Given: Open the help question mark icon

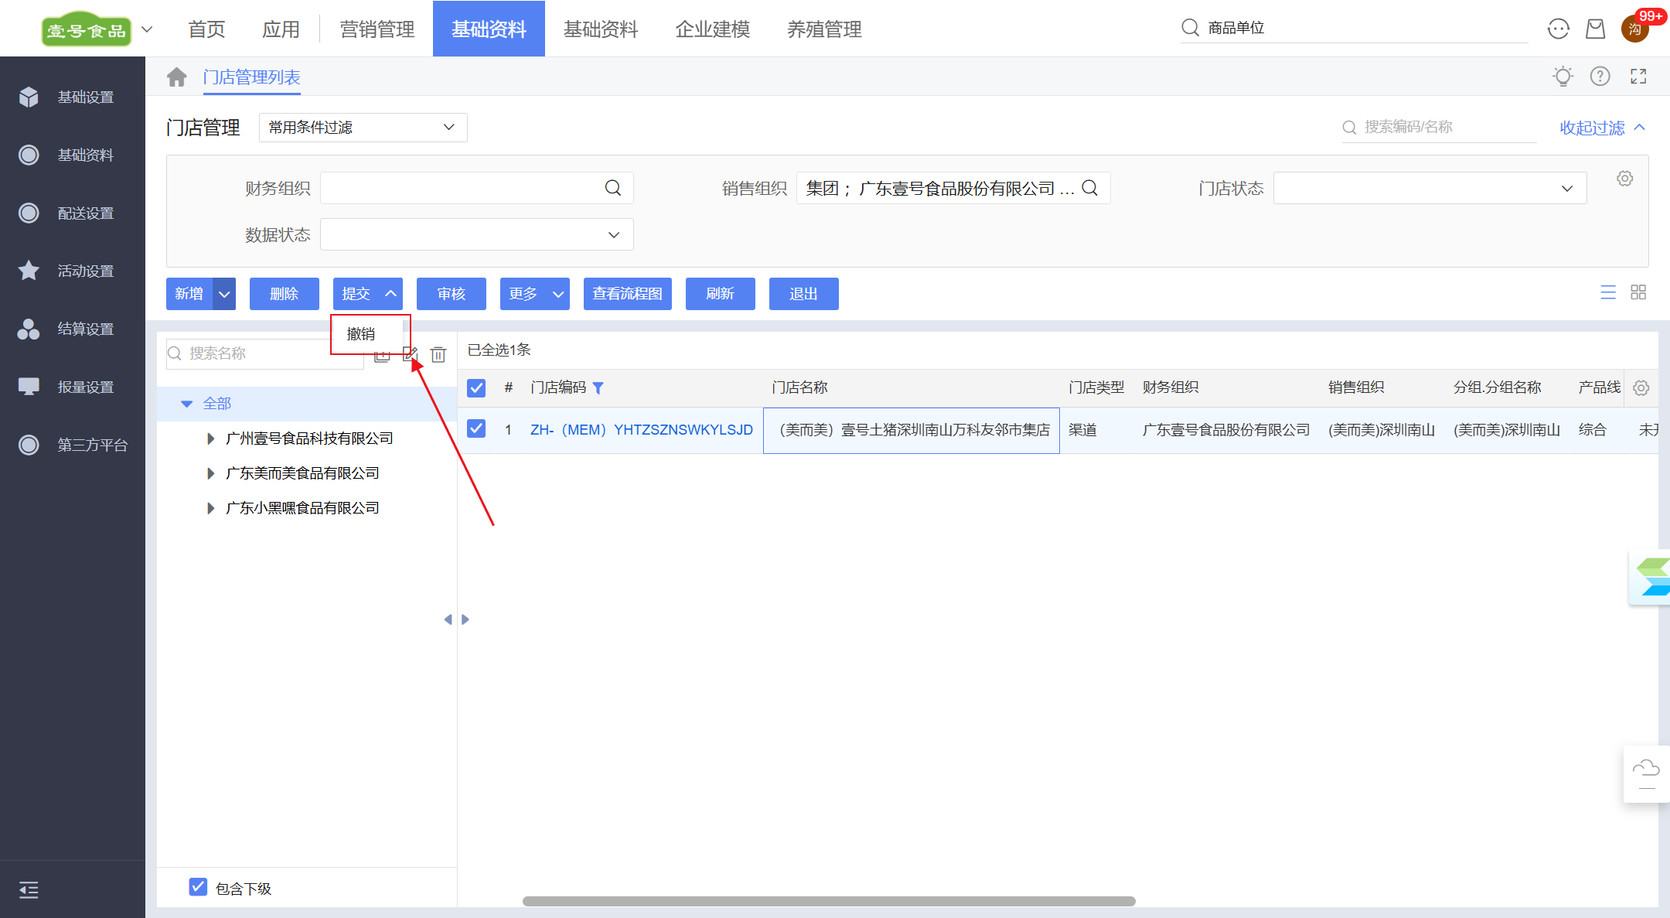Looking at the screenshot, I should [x=1600, y=77].
